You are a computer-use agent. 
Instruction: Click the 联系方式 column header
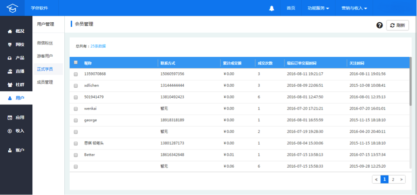pos(168,63)
